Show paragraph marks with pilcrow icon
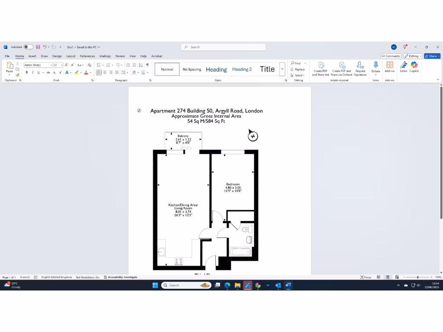 coord(148,65)
